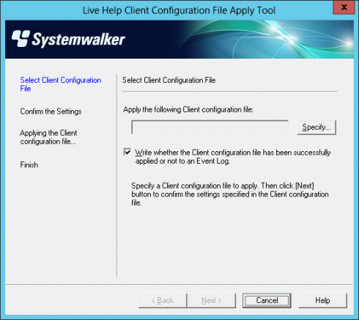Focus the Client configuration file path field
The width and height of the screenshot is (359, 320).
(210, 127)
